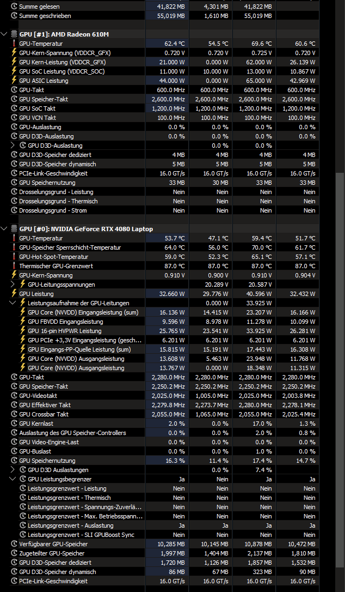Viewport: 345px width, 592px height.
Task: Click clock icon of GPU Effektiver Takt
Action: [x=14, y=404]
